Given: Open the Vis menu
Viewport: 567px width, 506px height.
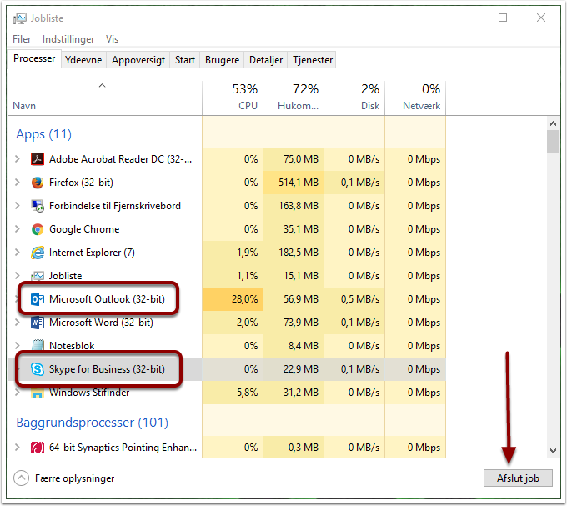Looking at the screenshot, I should pyautogui.click(x=112, y=39).
